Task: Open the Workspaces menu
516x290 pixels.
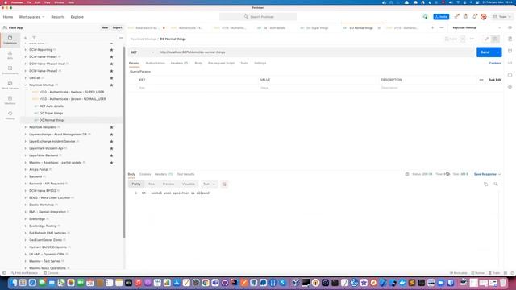Action: coord(31,17)
